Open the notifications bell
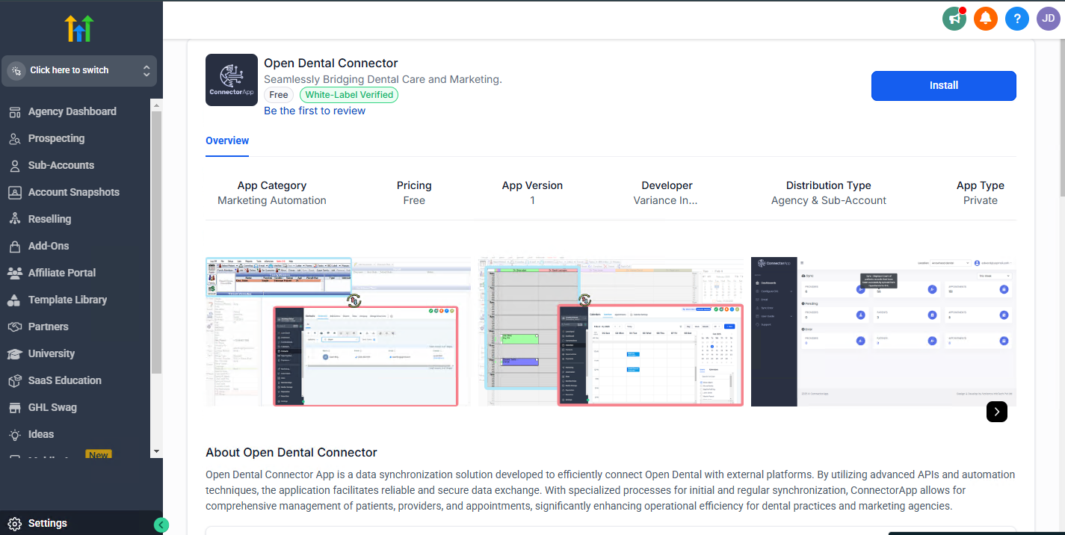Viewport: 1065px width, 535px height. [986, 19]
